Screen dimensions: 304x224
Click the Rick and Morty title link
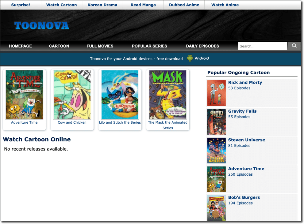tap(245, 82)
